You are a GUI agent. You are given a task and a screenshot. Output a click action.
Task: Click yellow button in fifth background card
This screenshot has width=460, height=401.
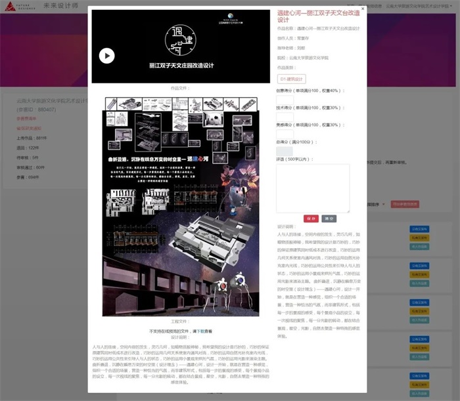(419, 385)
